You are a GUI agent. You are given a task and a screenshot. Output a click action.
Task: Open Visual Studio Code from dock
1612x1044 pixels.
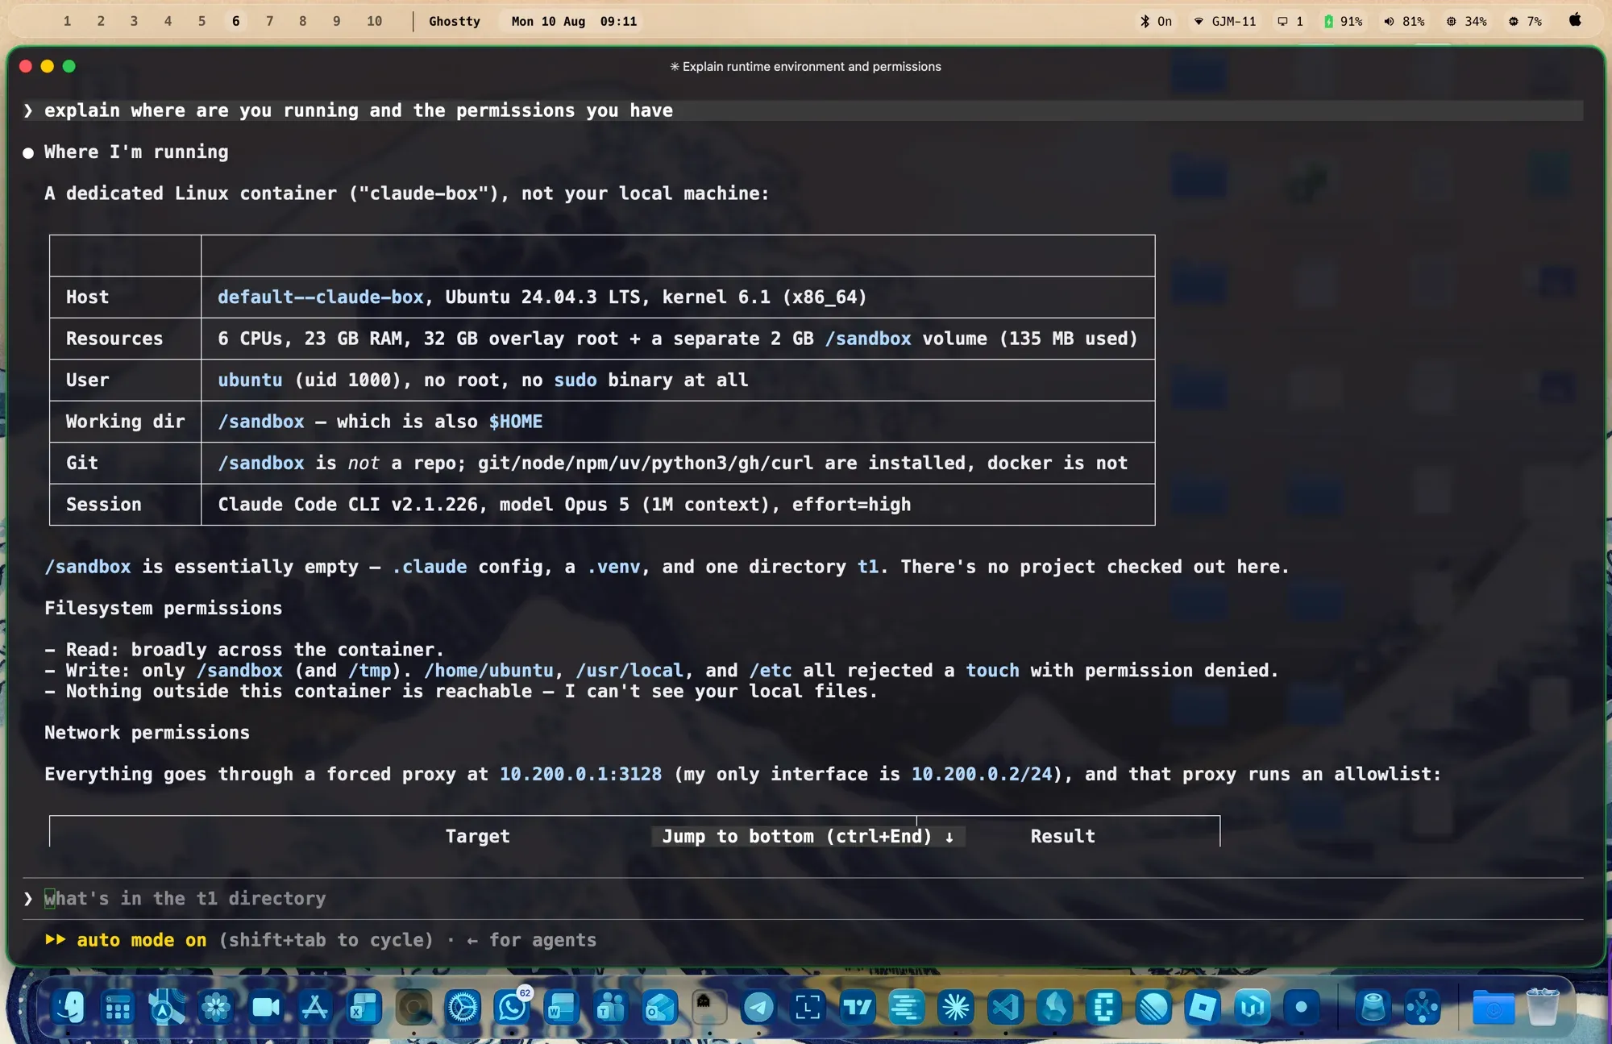[1005, 1007]
